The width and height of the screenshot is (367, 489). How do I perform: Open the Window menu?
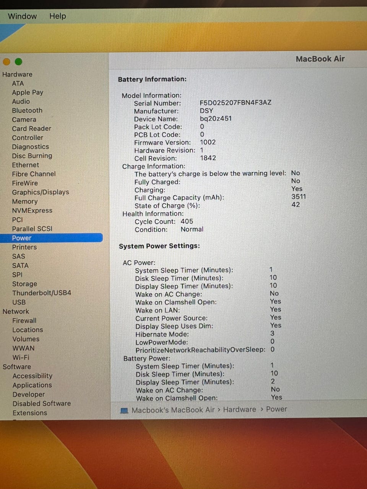(x=22, y=16)
